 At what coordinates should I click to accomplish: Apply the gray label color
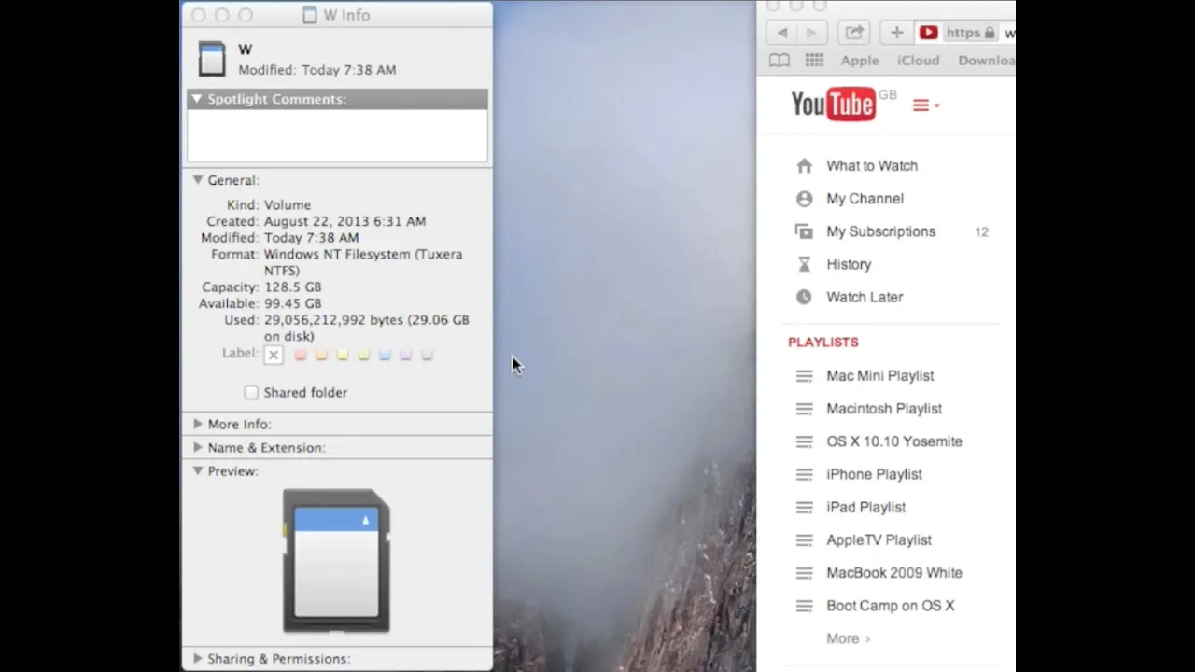(427, 355)
